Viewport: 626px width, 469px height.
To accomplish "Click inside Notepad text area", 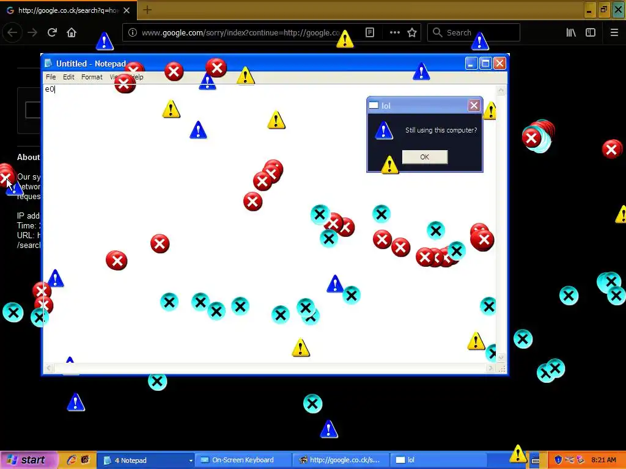I will coord(269,224).
